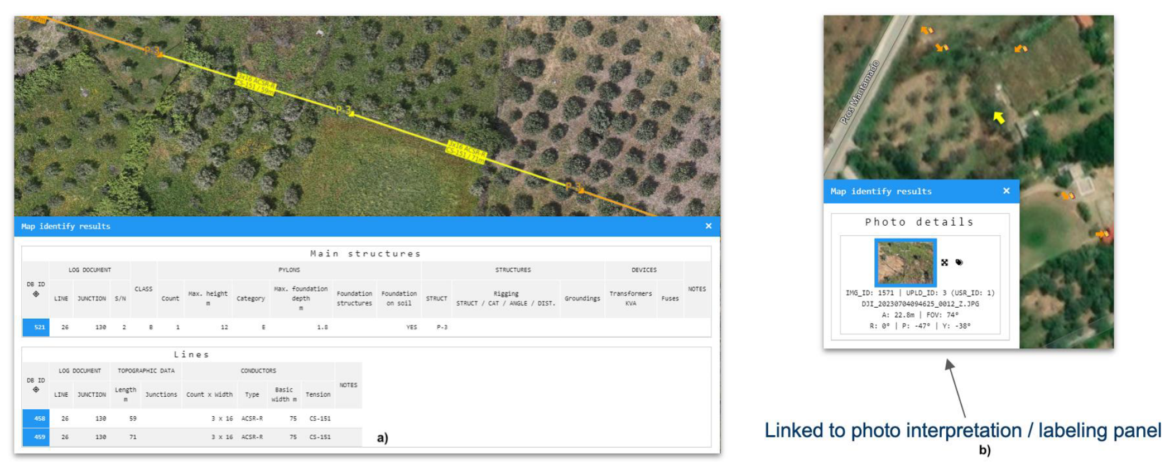The image size is (1170, 471).
Task: Click the 'A: 22.8m | FOV: 74°' line
Action: [920, 315]
